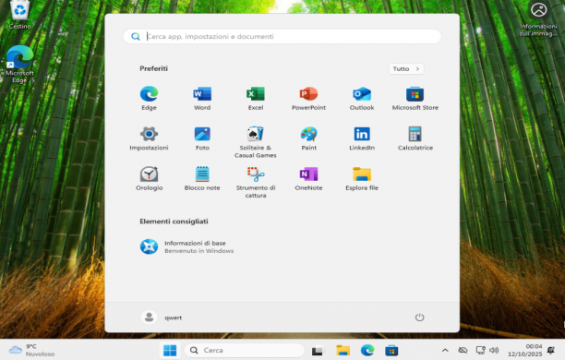Viewport: 565px width, 360px height.
Task: Open Word from pinned apps
Action: pyautogui.click(x=202, y=99)
